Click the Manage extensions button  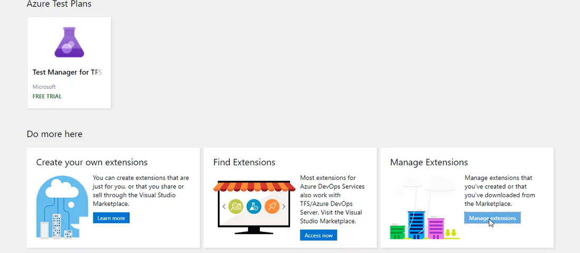coord(492,218)
